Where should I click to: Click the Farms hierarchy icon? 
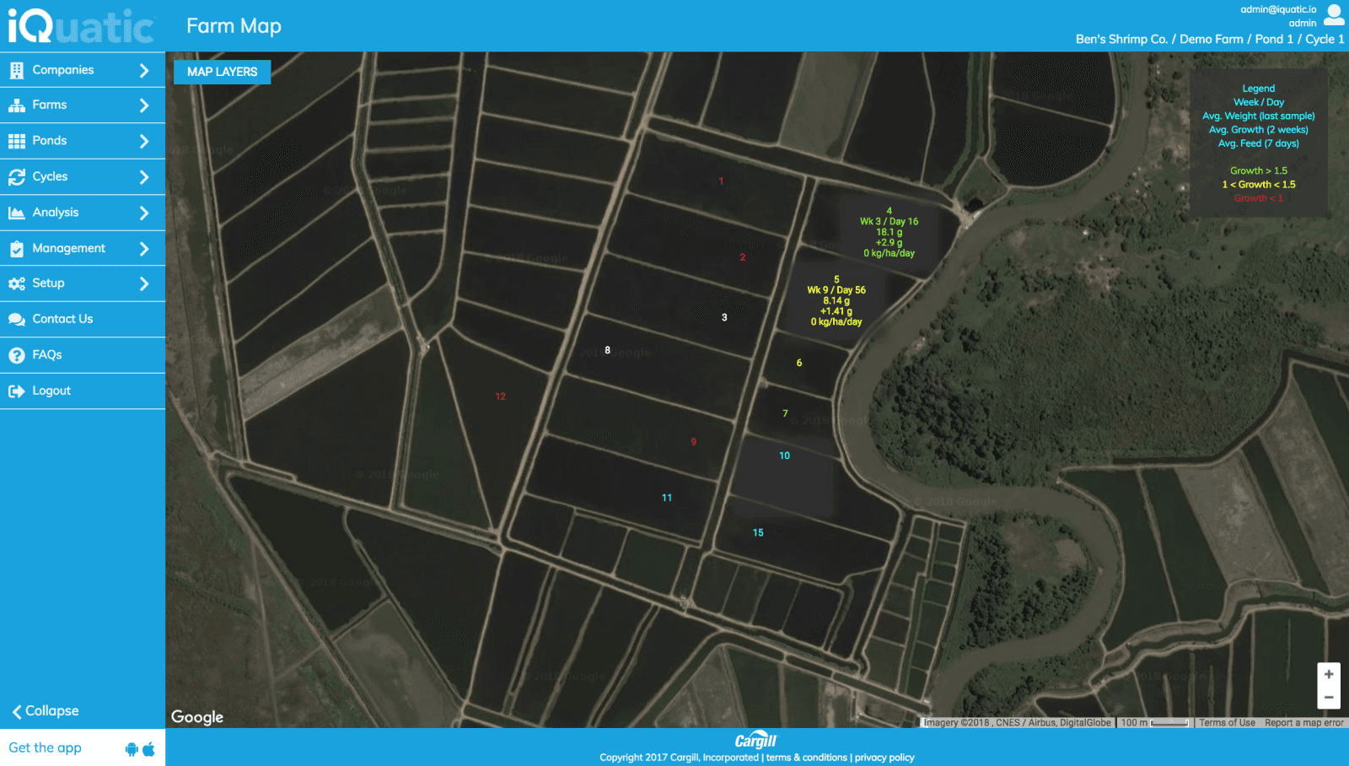click(x=17, y=105)
